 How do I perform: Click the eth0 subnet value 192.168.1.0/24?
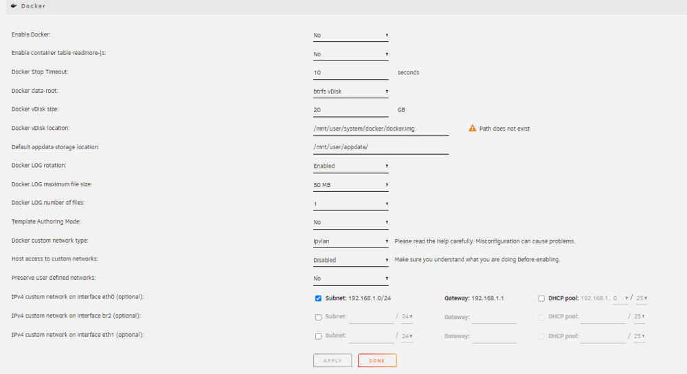coord(370,298)
